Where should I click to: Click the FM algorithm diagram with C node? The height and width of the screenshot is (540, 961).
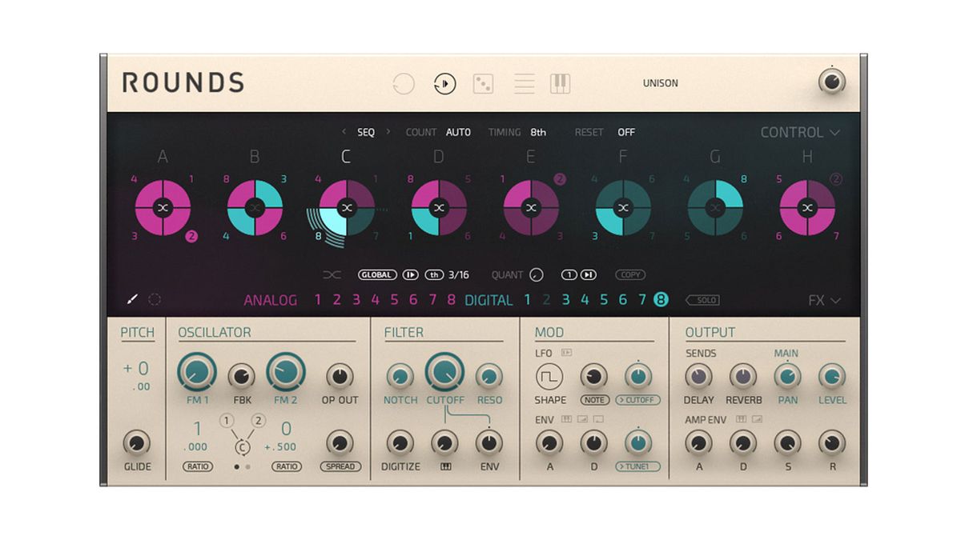coord(242,434)
